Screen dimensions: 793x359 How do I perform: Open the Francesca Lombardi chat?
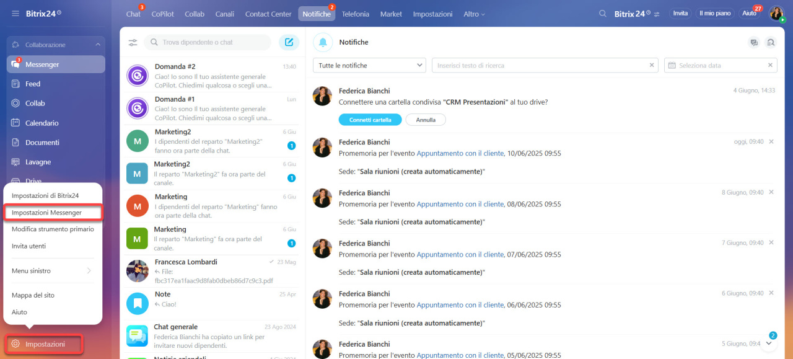click(x=212, y=271)
